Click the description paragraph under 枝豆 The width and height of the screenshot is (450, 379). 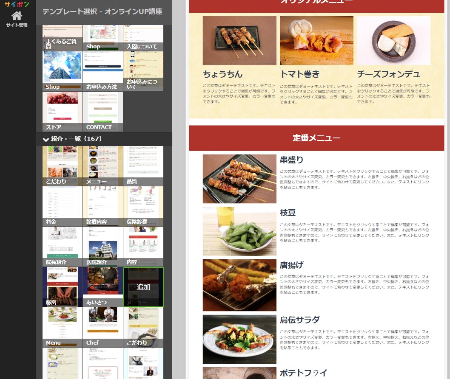354,233
